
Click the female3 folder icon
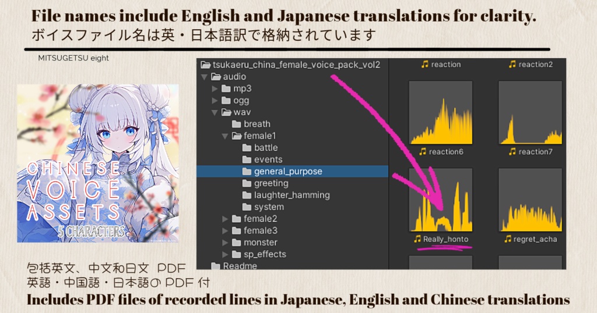(237, 230)
